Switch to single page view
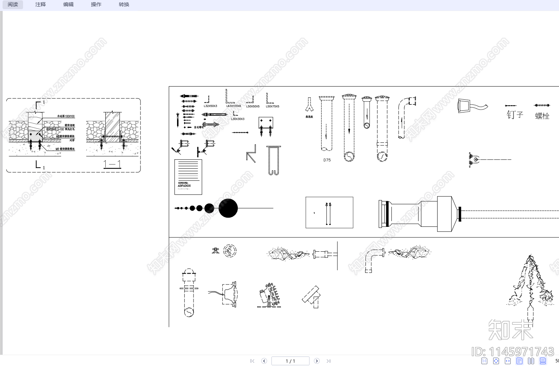559x366 pixels. (x=519, y=361)
